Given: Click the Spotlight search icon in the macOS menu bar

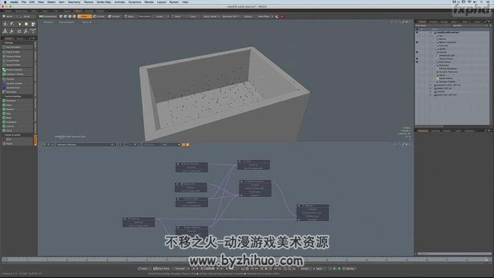Looking at the screenshot, I should click(x=481, y=2).
